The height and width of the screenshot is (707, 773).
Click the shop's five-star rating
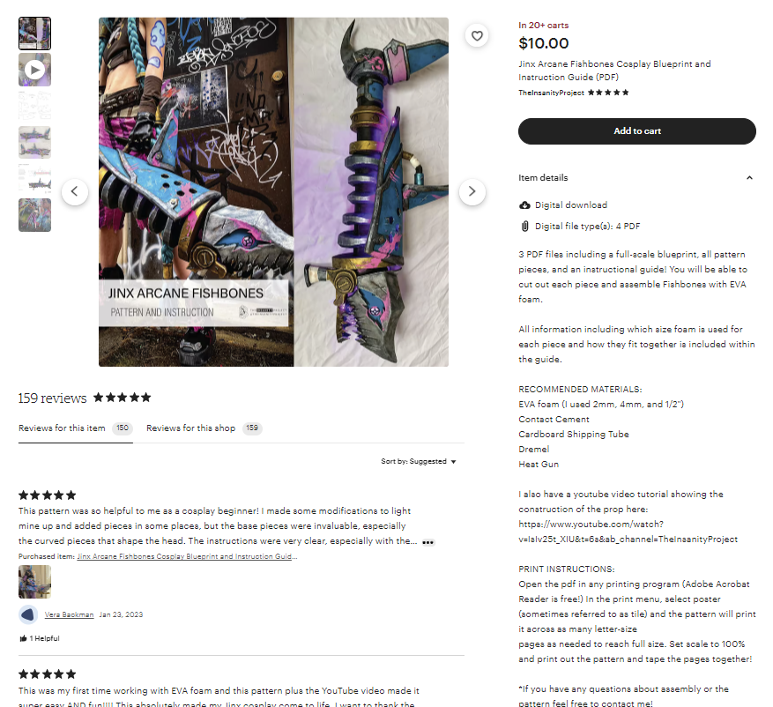point(608,93)
